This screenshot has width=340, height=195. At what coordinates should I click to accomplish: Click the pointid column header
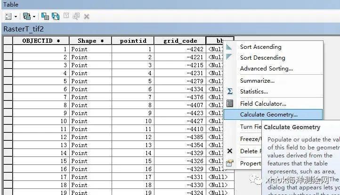coord(133,41)
